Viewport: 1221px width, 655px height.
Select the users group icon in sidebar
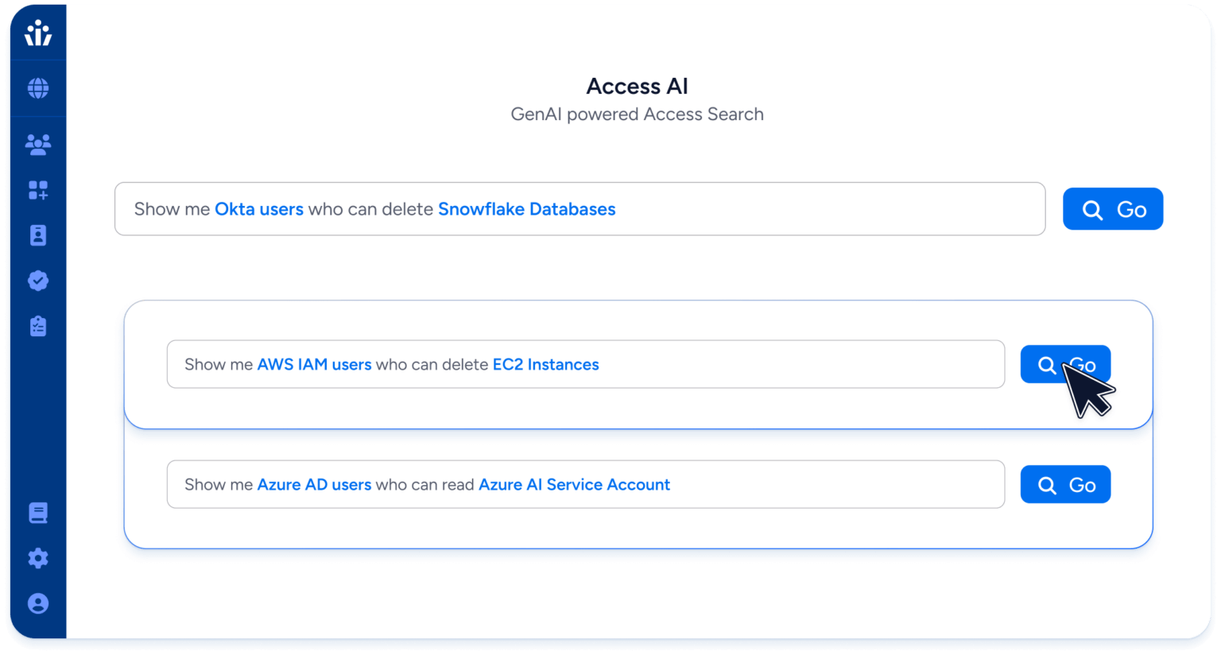(x=37, y=144)
